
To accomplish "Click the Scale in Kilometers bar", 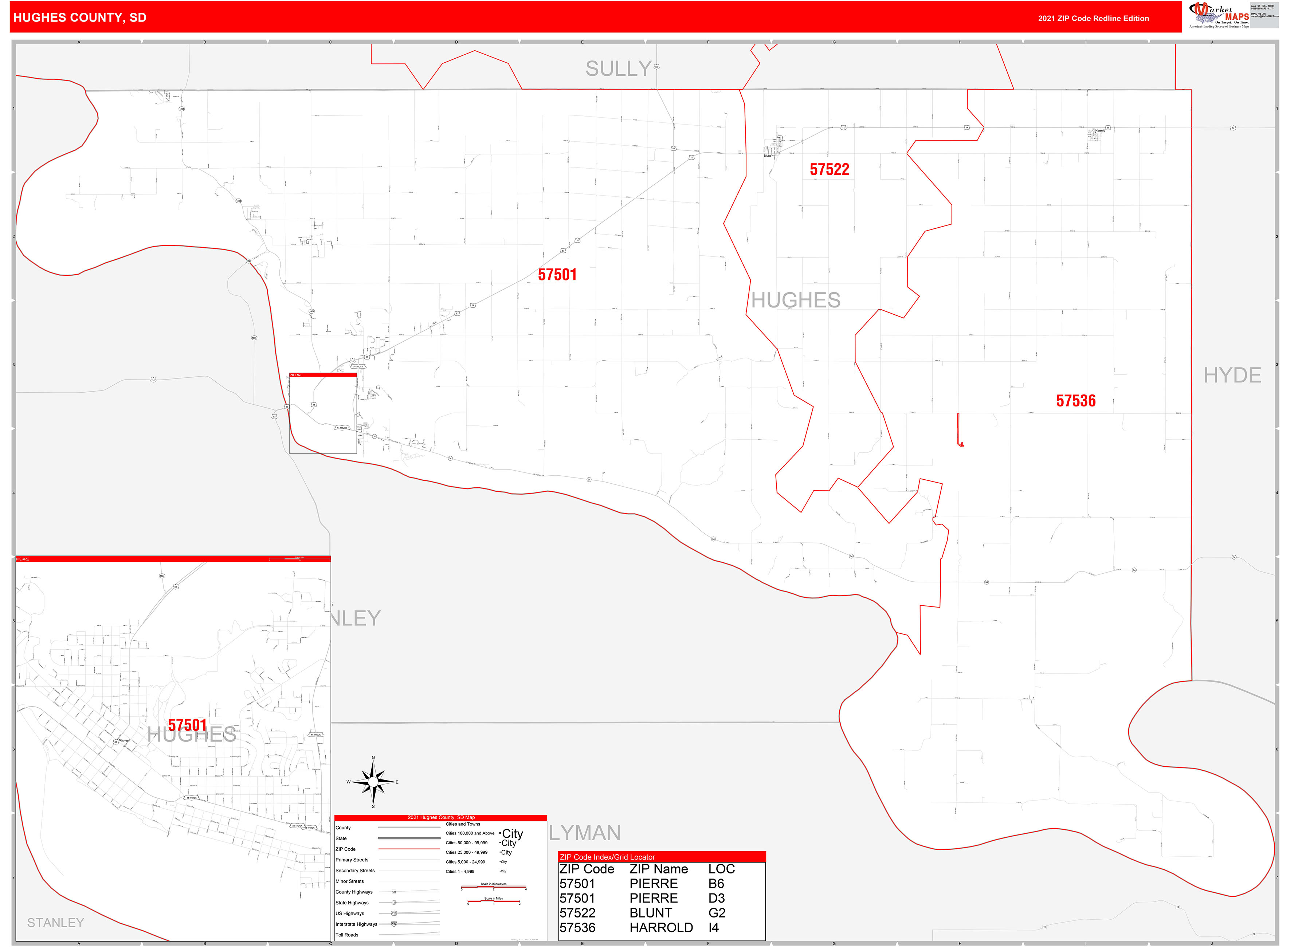I will pos(494,887).
